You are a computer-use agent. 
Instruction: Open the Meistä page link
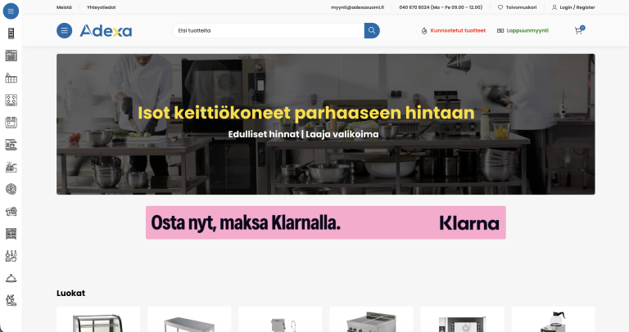pos(64,7)
